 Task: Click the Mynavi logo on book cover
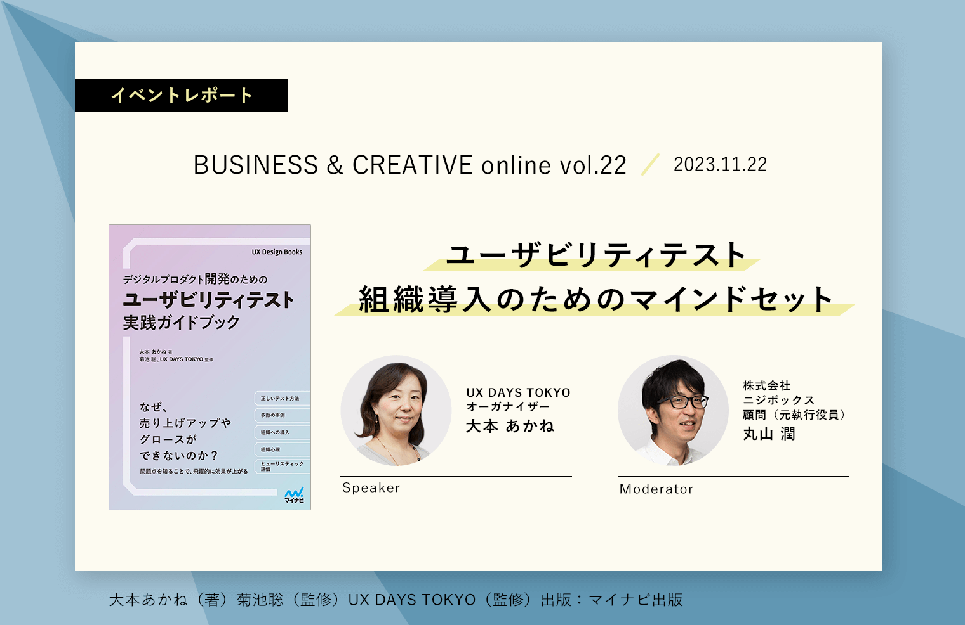(294, 495)
